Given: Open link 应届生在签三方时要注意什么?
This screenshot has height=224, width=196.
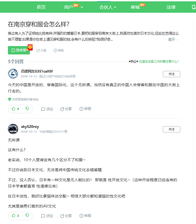Looking at the screenshot, I should coord(159,61).
